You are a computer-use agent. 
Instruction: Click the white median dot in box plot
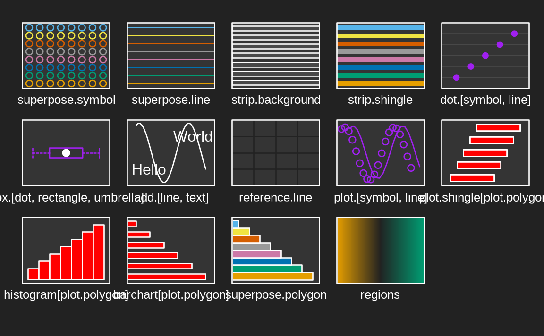tap(66, 153)
